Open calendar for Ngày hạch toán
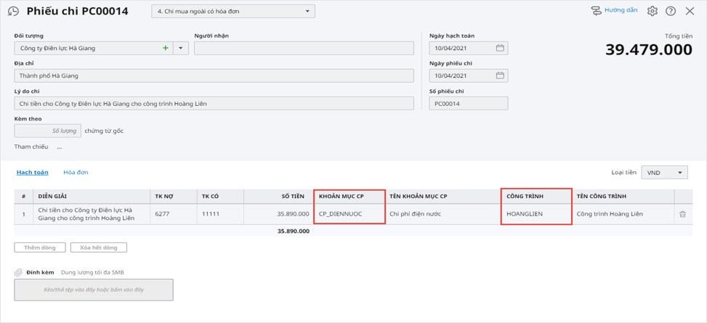The image size is (707, 323). pyautogui.click(x=500, y=49)
